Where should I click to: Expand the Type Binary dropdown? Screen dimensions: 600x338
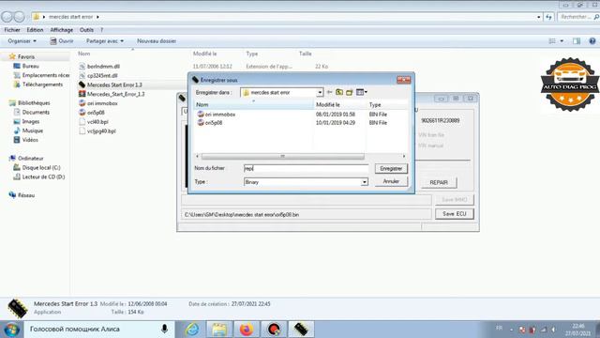tap(365, 182)
